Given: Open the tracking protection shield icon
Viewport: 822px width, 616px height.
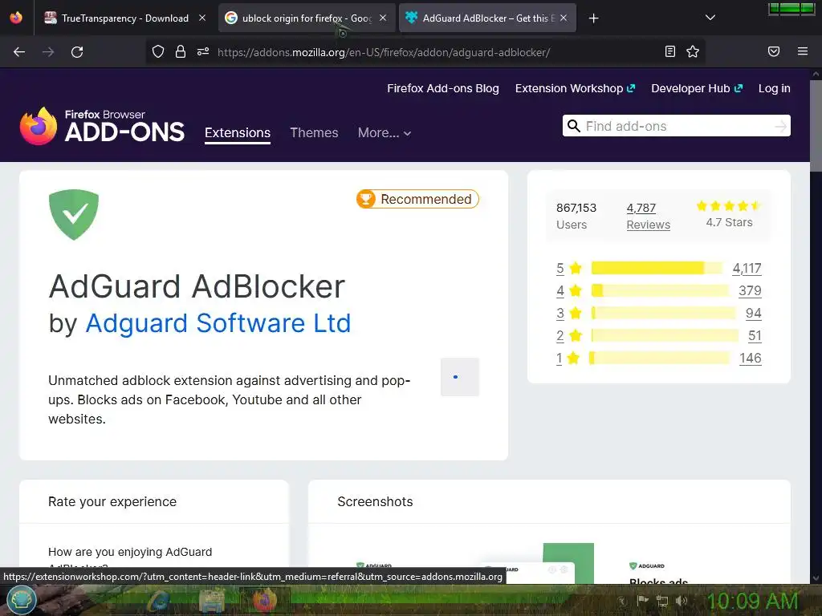Looking at the screenshot, I should pyautogui.click(x=158, y=51).
